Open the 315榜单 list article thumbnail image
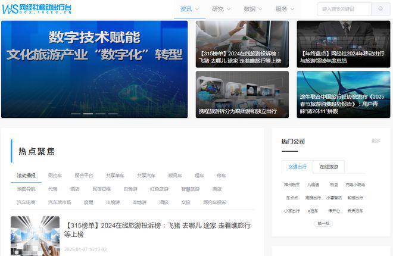This screenshot has height=256, width=393. (x=35, y=236)
